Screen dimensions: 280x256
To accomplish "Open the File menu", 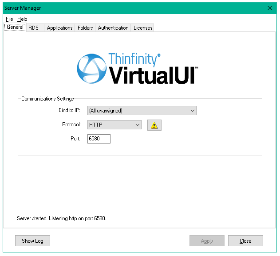I will [9, 19].
